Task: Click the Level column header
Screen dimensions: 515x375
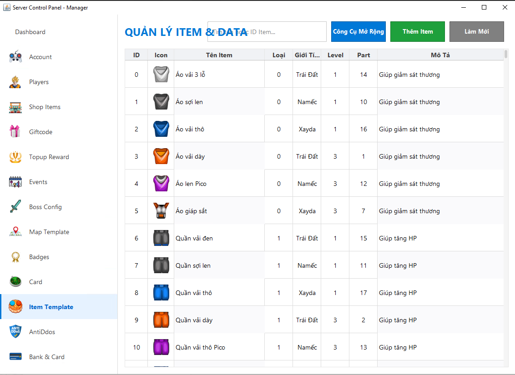Action: point(335,55)
